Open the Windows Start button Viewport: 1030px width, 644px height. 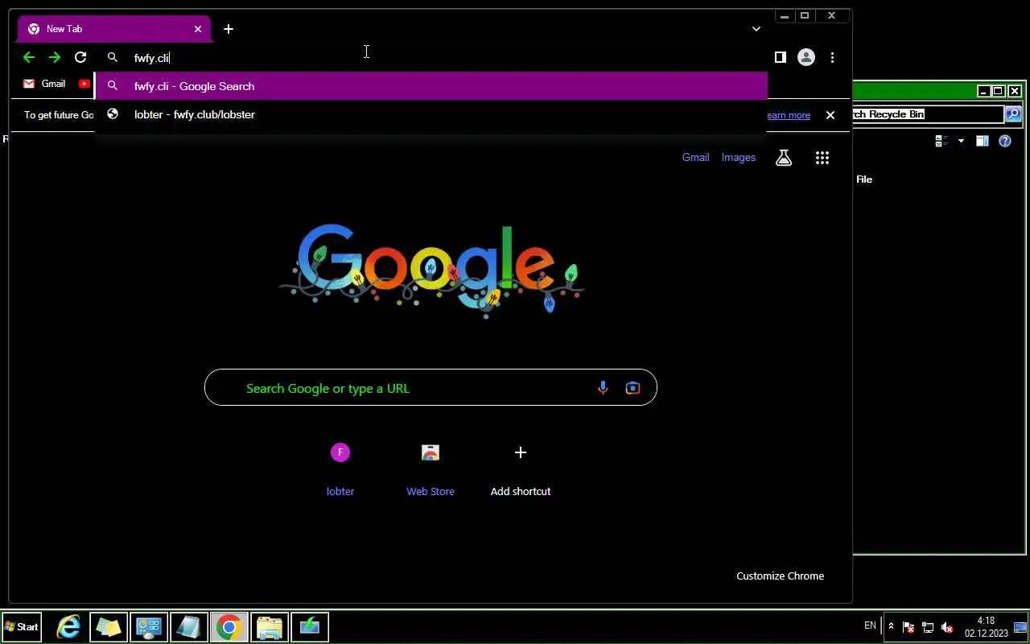(22, 627)
